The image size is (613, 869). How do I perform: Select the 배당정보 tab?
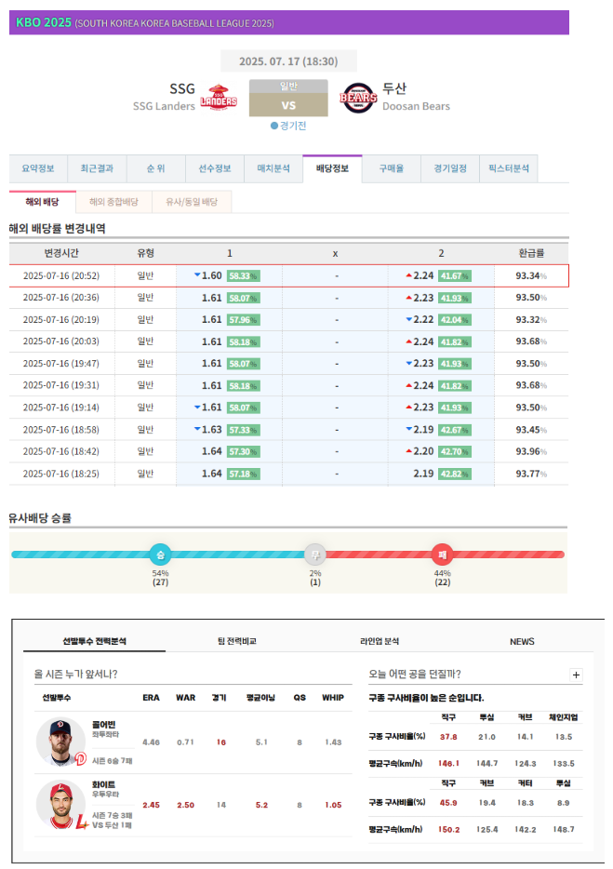(x=333, y=168)
